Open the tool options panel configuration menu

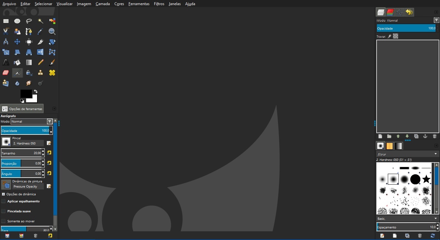[54, 109]
